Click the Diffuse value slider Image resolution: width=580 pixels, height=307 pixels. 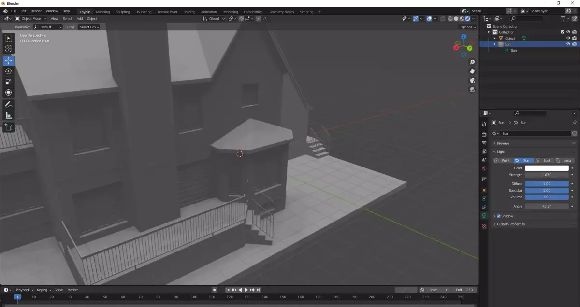coord(547,184)
